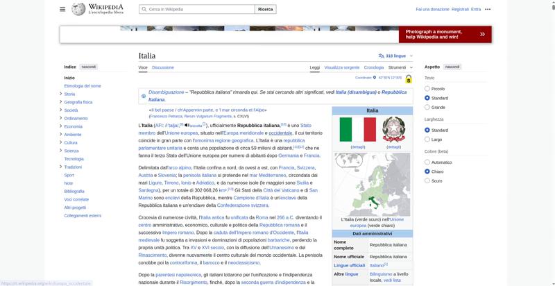Screen dimensions: 555x286
Task: Expand the Geografia fisica section
Action: pos(61,102)
